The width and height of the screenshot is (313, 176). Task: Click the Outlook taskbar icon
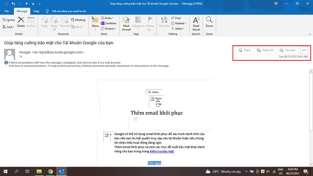click(x=62, y=172)
